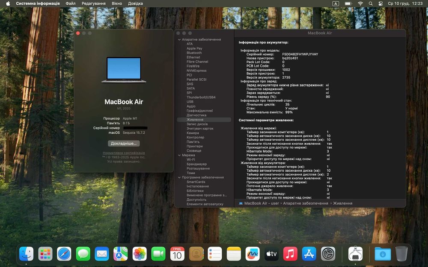Click the Максимальна ємність 99% value
Viewport: 428px width, 267px height.
click(289, 112)
